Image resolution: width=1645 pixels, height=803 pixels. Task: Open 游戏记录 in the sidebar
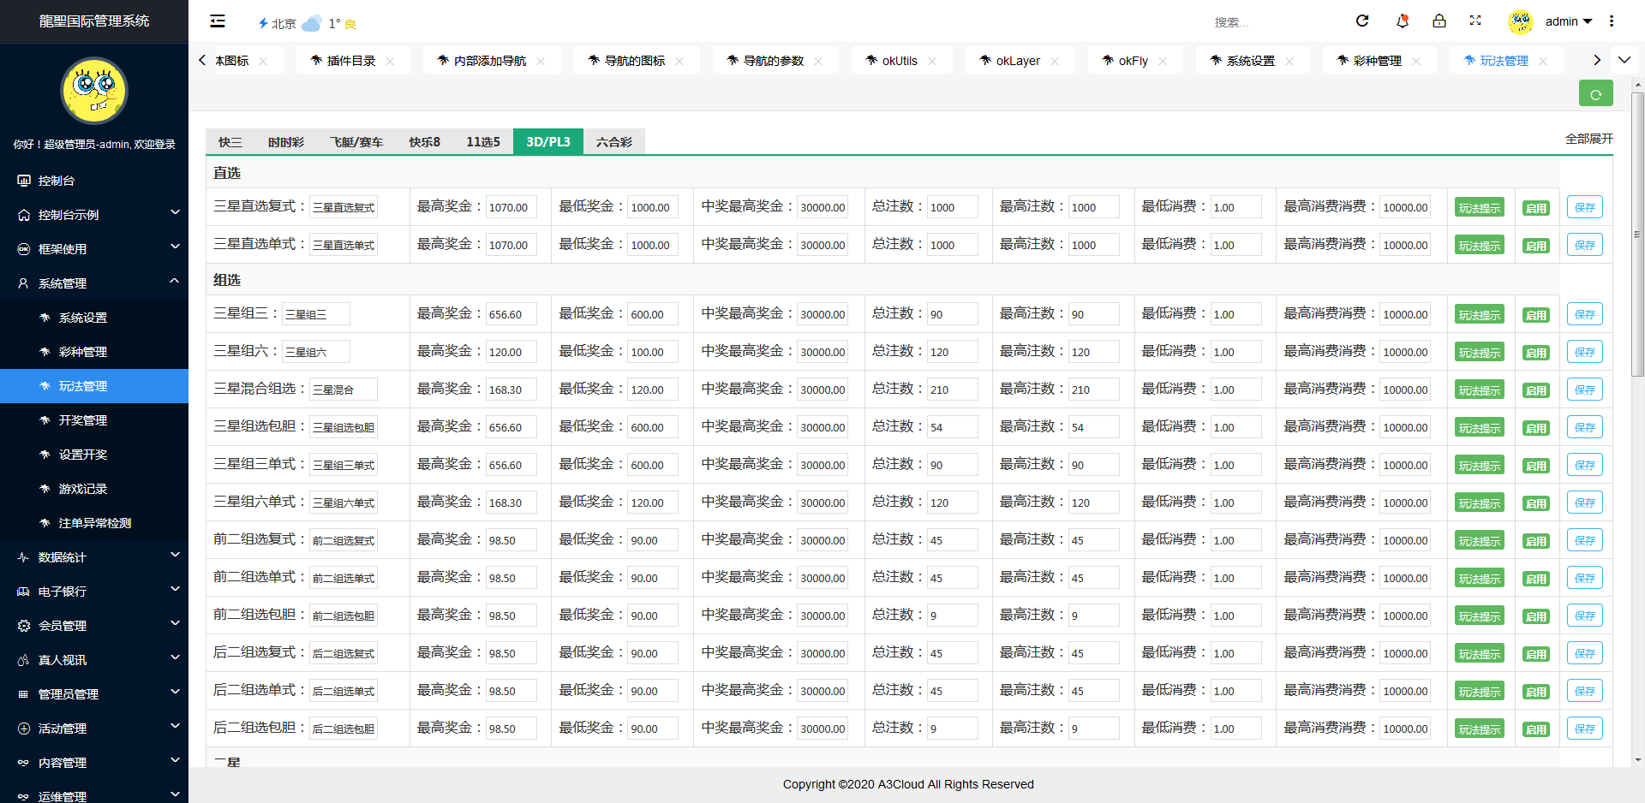(x=94, y=489)
